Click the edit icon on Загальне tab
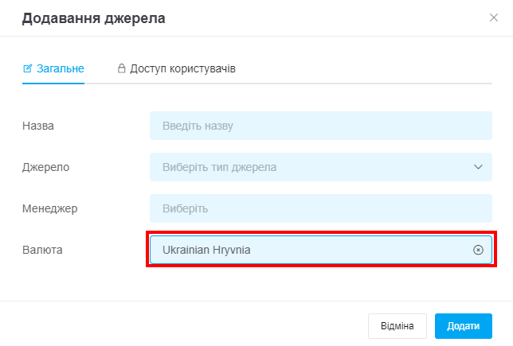This screenshot has width=513, height=346. [x=28, y=68]
